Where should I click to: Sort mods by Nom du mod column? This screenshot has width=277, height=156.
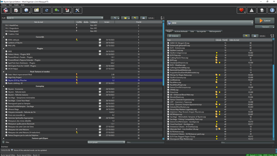pyautogui.click(x=39, y=22)
